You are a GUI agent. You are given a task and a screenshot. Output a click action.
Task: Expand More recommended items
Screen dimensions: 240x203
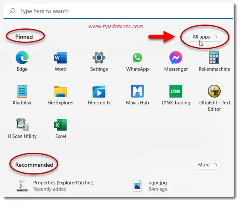pos(208,165)
